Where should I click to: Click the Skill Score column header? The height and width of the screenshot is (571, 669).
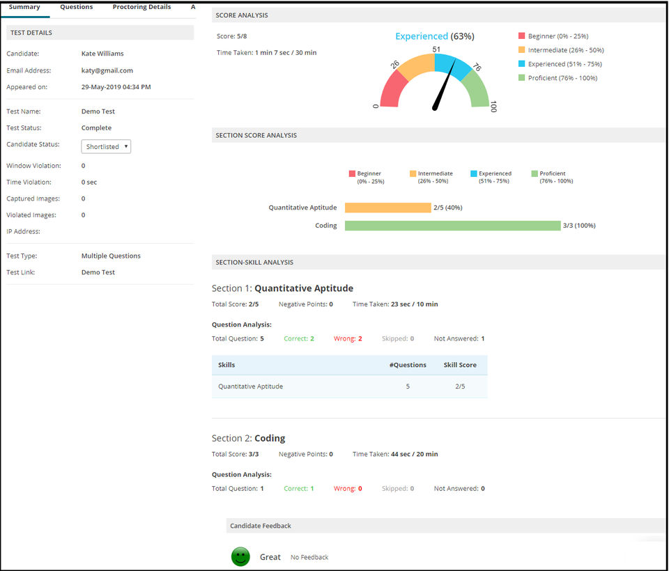460,365
